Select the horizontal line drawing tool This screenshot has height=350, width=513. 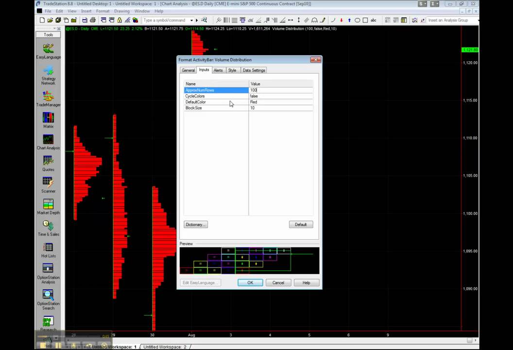(x=291, y=20)
